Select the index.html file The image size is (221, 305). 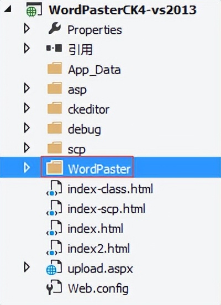[95, 229]
